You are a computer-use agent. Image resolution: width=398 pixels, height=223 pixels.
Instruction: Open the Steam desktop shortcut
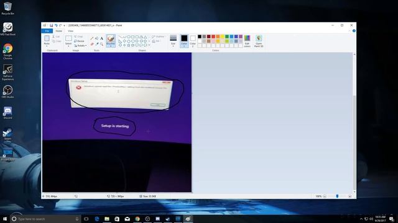[7, 134]
